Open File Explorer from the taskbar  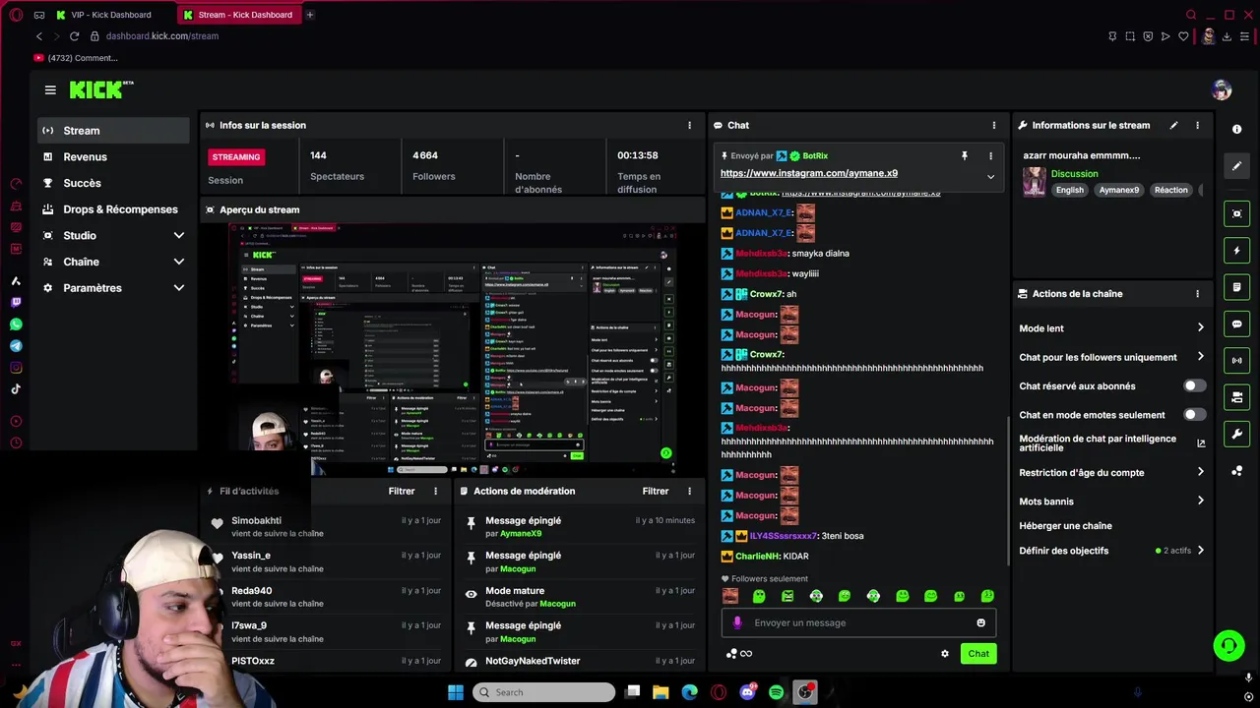(x=661, y=692)
